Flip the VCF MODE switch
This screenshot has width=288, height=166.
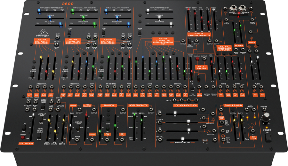[140, 33]
